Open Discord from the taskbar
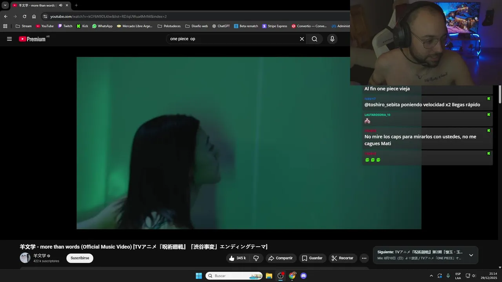The width and height of the screenshot is (502, 282). [304, 276]
